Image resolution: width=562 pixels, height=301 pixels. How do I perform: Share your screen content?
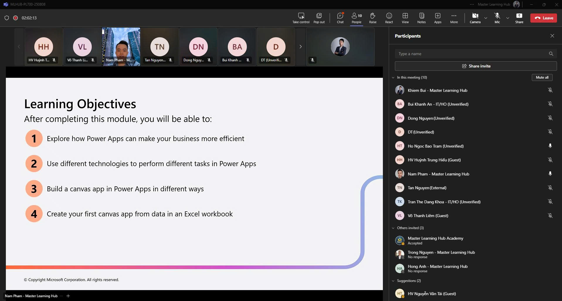pyautogui.click(x=519, y=18)
